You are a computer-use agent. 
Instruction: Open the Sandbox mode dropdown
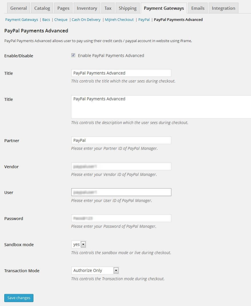[79, 244]
